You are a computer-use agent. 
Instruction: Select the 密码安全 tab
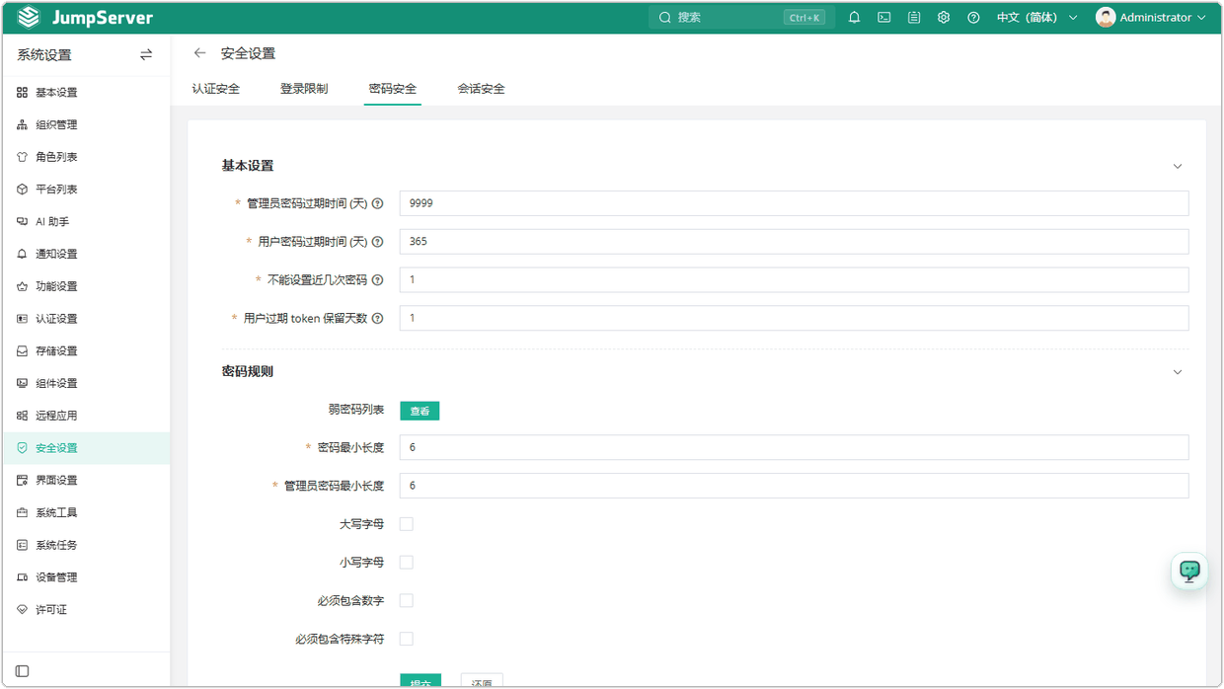coord(393,89)
